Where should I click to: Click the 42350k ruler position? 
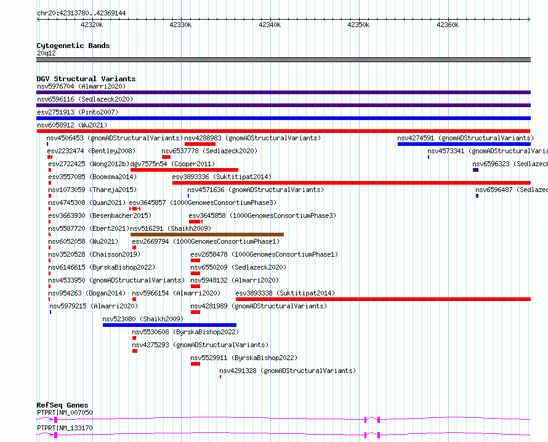tap(358, 25)
